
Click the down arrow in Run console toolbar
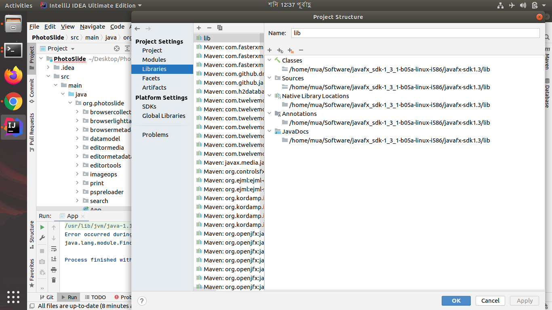pyautogui.click(x=54, y=238)
